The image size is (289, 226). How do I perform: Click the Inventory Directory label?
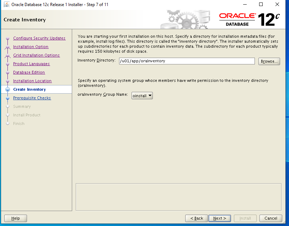click(x=96, y=61)
